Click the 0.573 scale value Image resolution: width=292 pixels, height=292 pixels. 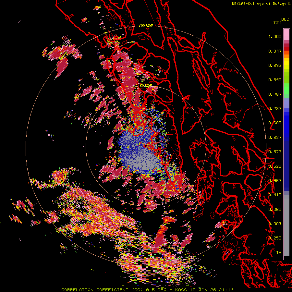(275, 152)
